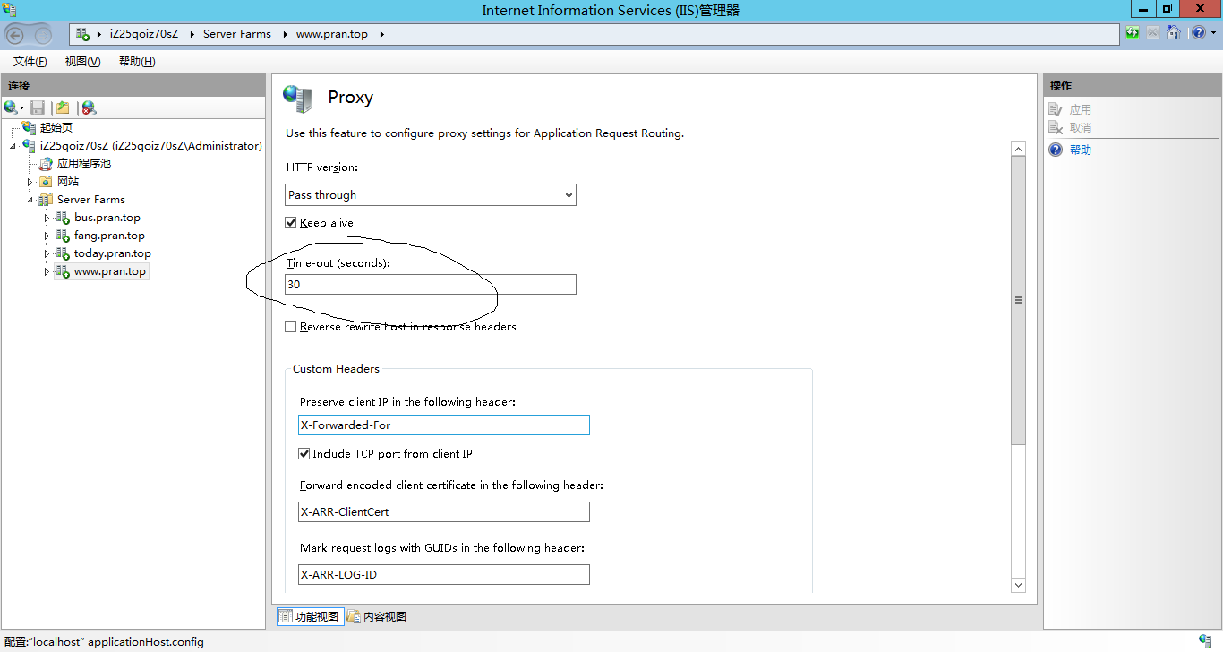
Task: Go to Home via house icon
Action: click(x=1173, y=33)
